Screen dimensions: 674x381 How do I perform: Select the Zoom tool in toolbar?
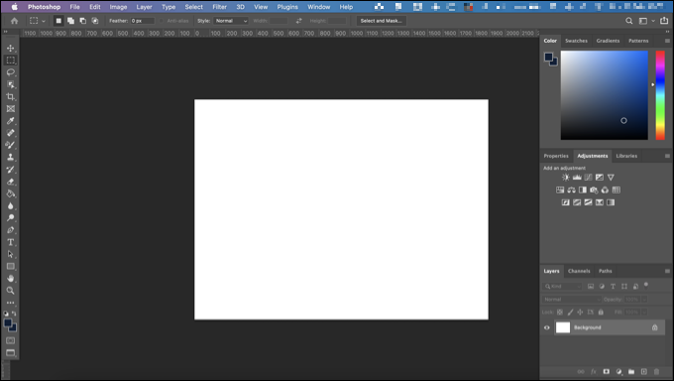click(x=10, y=291)
